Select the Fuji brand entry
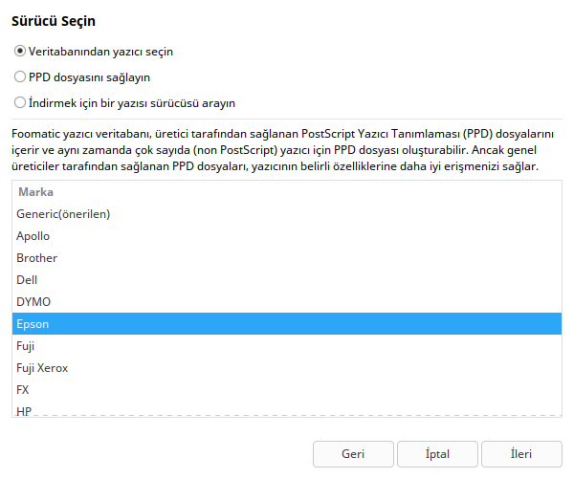The width and height of the screenshot is (574, 479). [26, 346]
